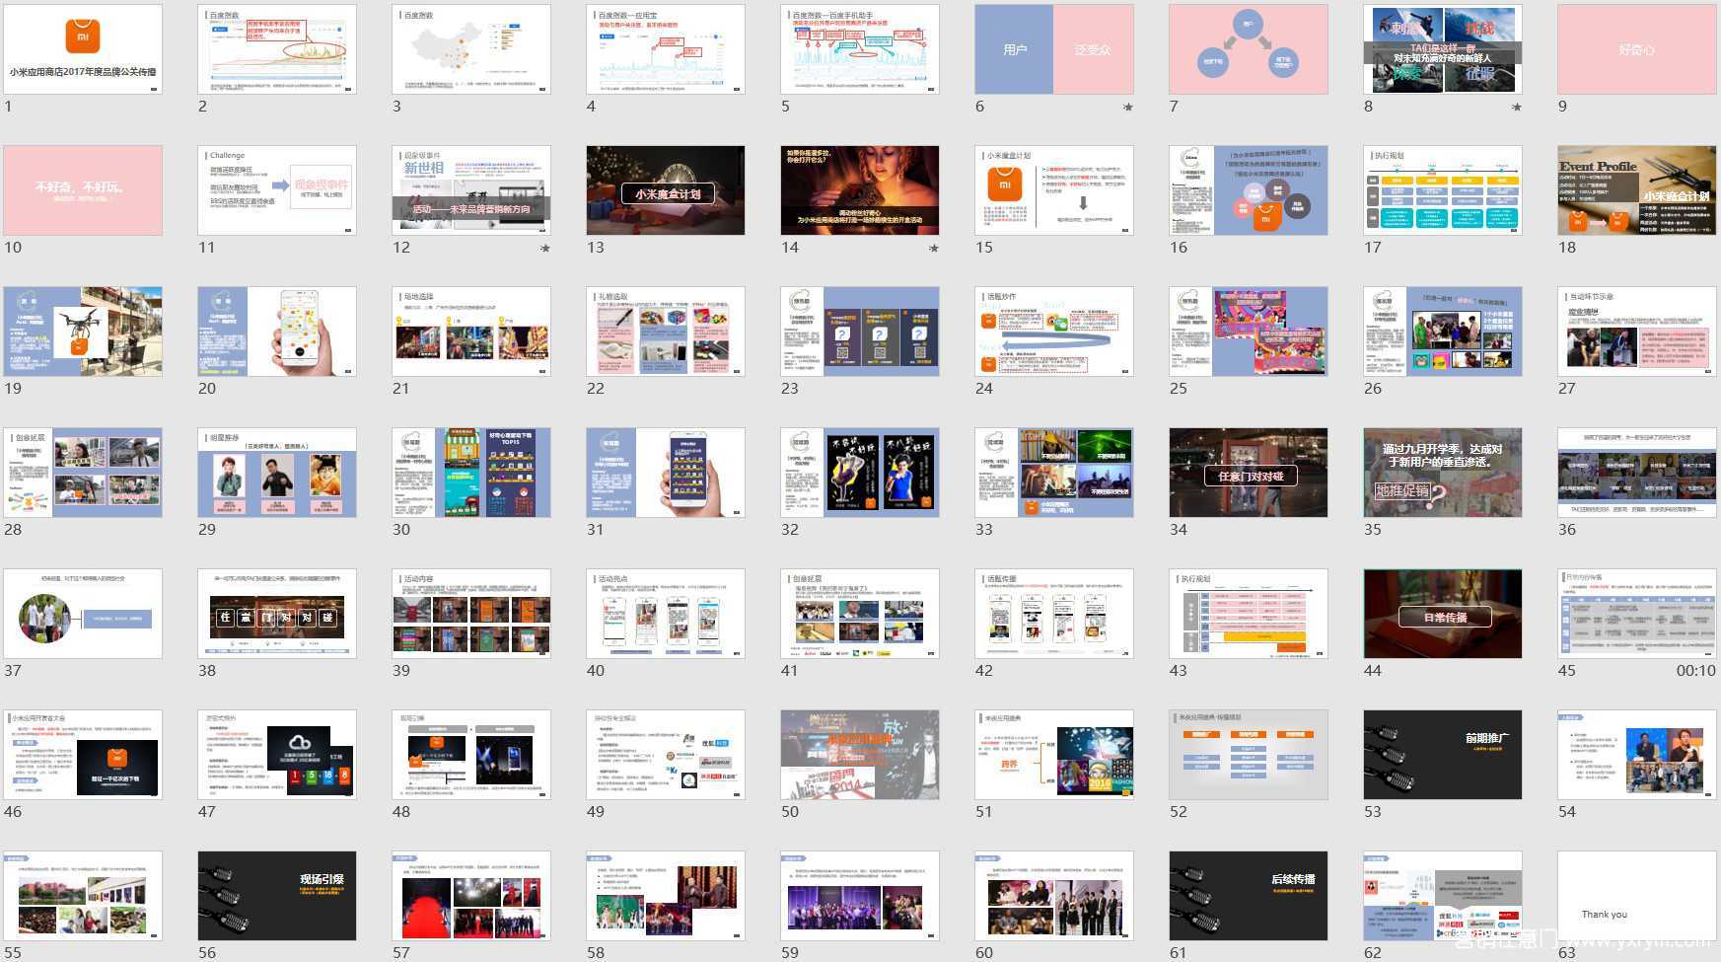The width and height of the screenshot is (1721, 962).
Task: Select slide 27 互动环节示意 thumbnail
Action: click(1637, 332)
